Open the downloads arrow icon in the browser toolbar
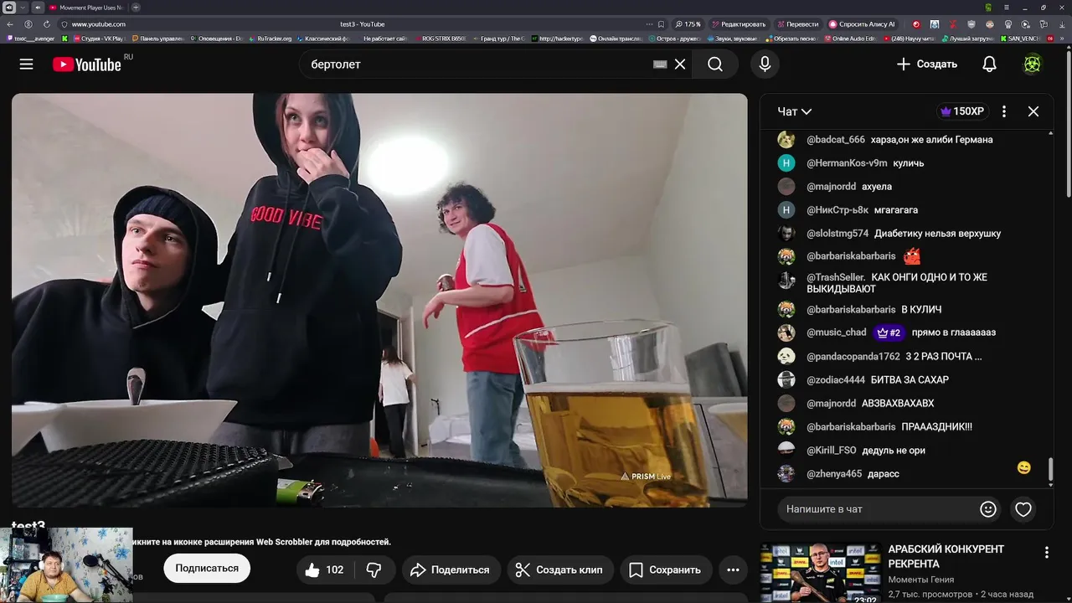Viewport: 1072px width, 603px height. point(1062,24)
